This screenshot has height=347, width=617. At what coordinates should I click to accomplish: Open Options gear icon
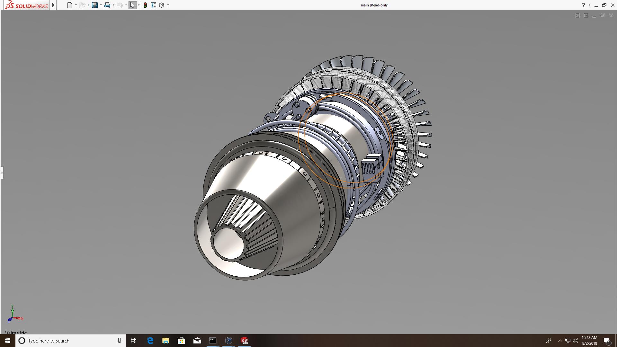[162, 5]
